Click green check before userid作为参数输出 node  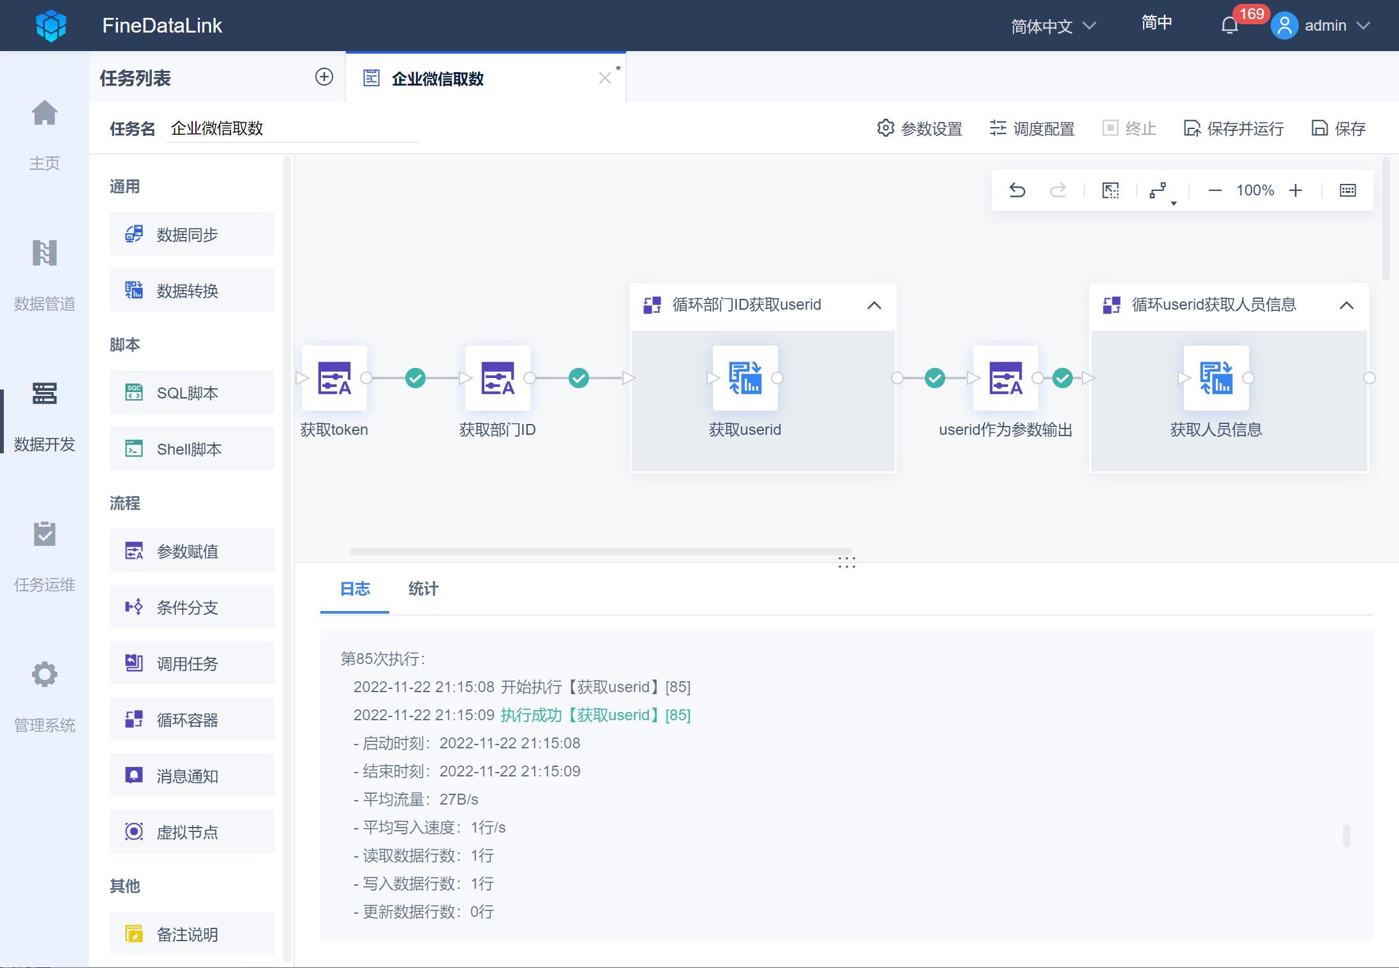935,378
